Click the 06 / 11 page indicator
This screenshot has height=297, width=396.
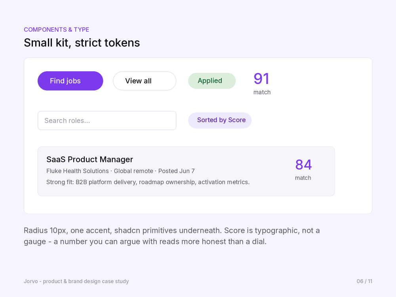tap(364, 281)
